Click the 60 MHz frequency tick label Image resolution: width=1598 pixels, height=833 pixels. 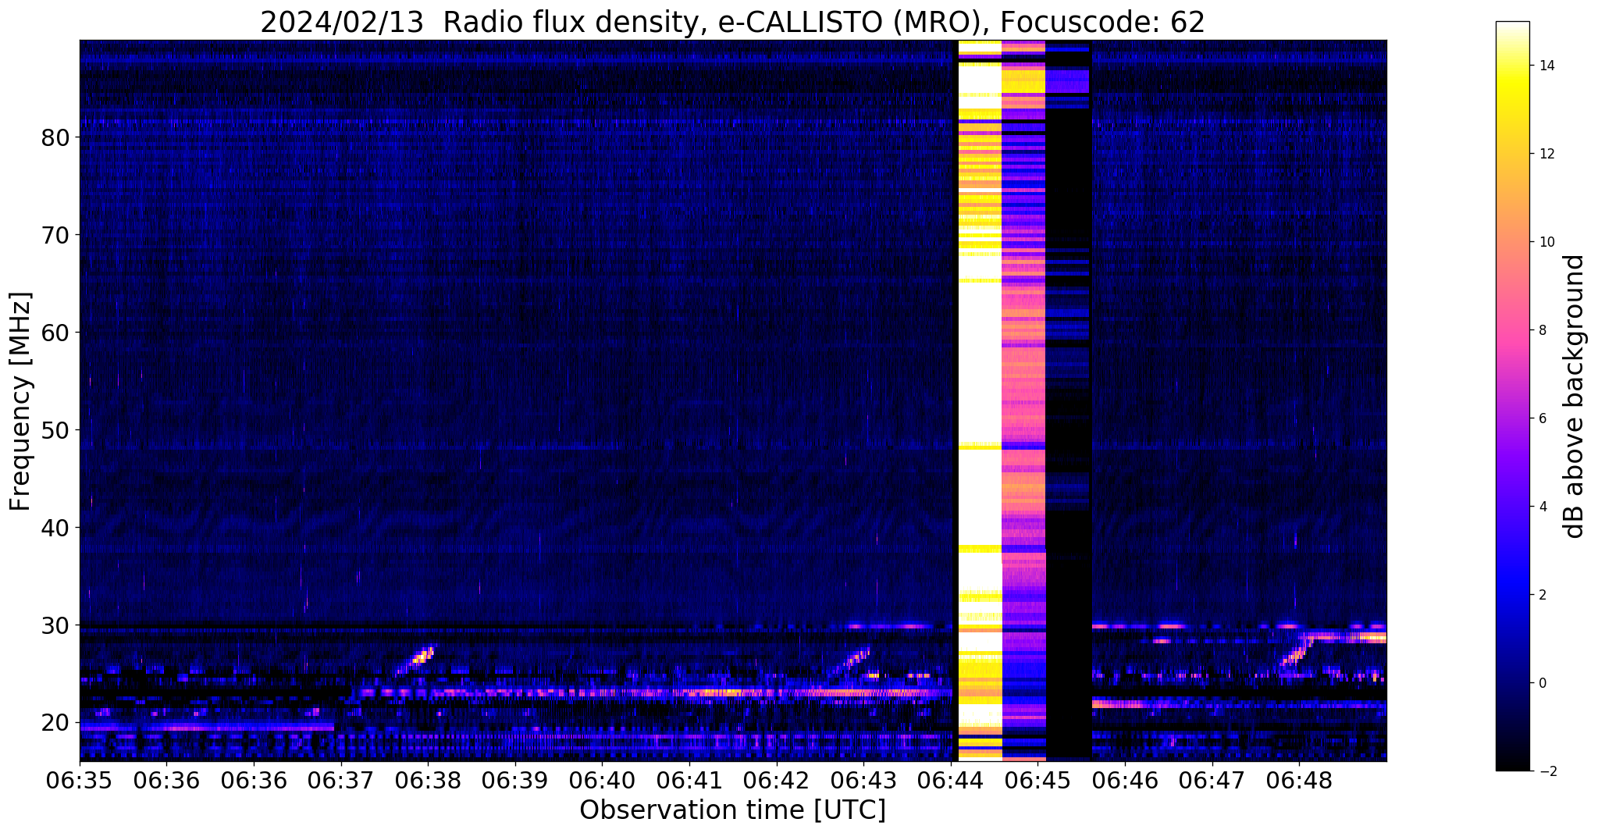click(x=55, y=333)
